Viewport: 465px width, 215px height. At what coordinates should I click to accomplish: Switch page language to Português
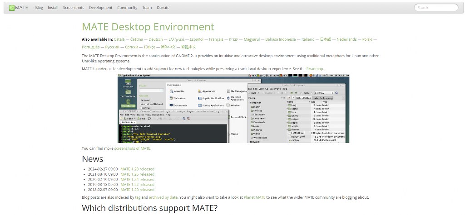pyautogui.click(x=91, y=47)
